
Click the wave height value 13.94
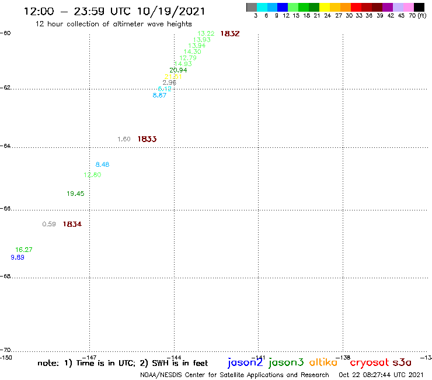point(197,46)
